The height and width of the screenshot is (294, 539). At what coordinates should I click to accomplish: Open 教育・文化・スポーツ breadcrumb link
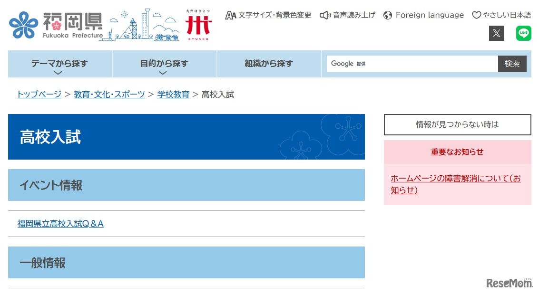109,95
